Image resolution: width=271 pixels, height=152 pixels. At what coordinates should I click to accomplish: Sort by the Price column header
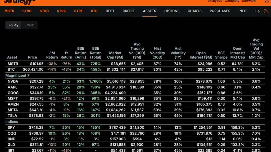(x=33, y=57)
